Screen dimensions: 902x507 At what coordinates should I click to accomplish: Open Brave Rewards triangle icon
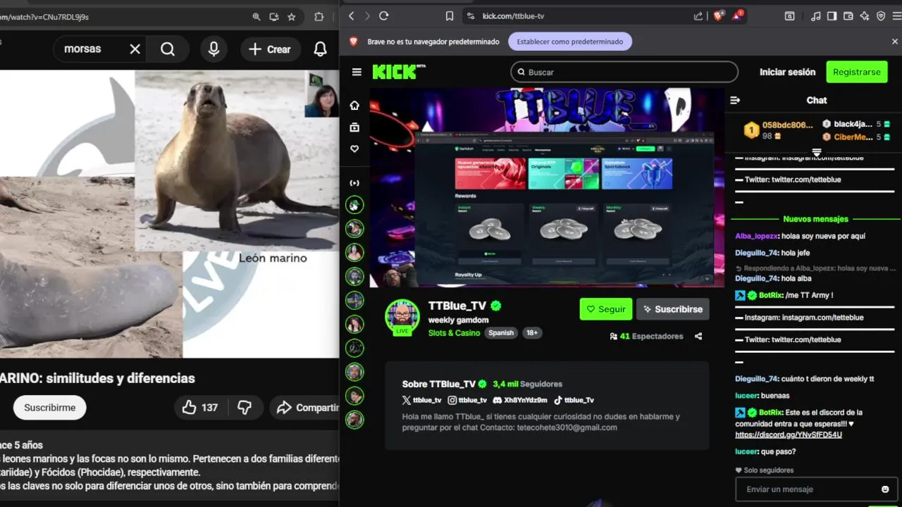point(737,15)
